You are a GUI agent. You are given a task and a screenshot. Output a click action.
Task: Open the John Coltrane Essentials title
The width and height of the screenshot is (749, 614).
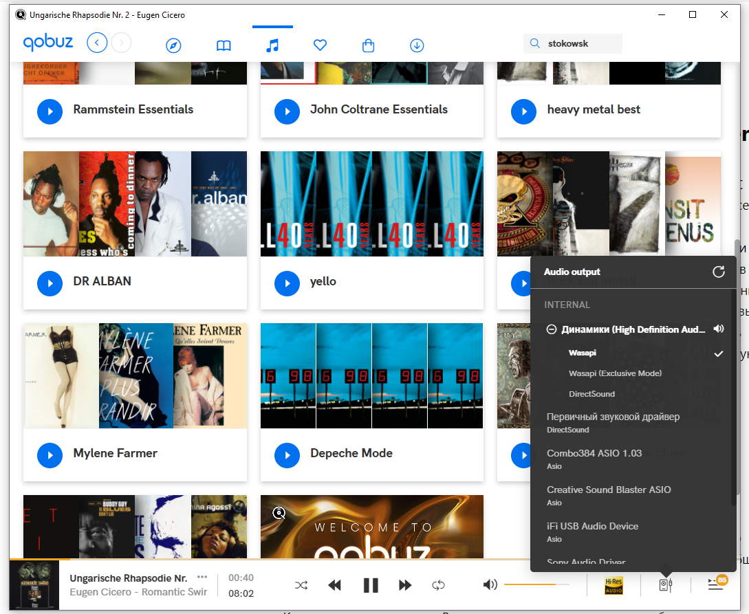[379, 109]
